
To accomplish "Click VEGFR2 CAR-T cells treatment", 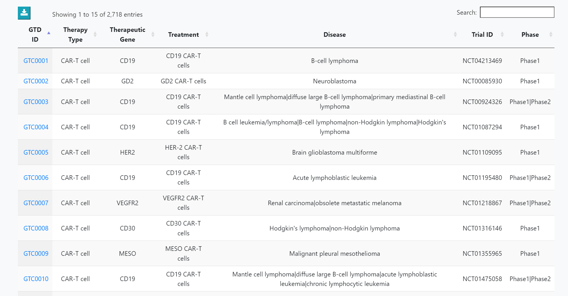I will coord(184,203).
